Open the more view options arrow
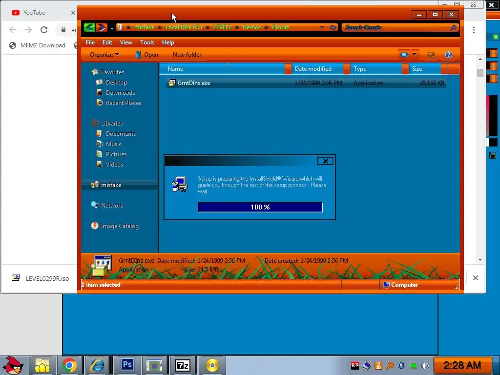This screenshot has height=375, width=500. click(x=415, y=55)
